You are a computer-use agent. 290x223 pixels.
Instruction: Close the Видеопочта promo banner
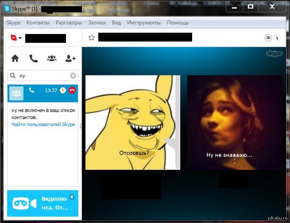72,197
